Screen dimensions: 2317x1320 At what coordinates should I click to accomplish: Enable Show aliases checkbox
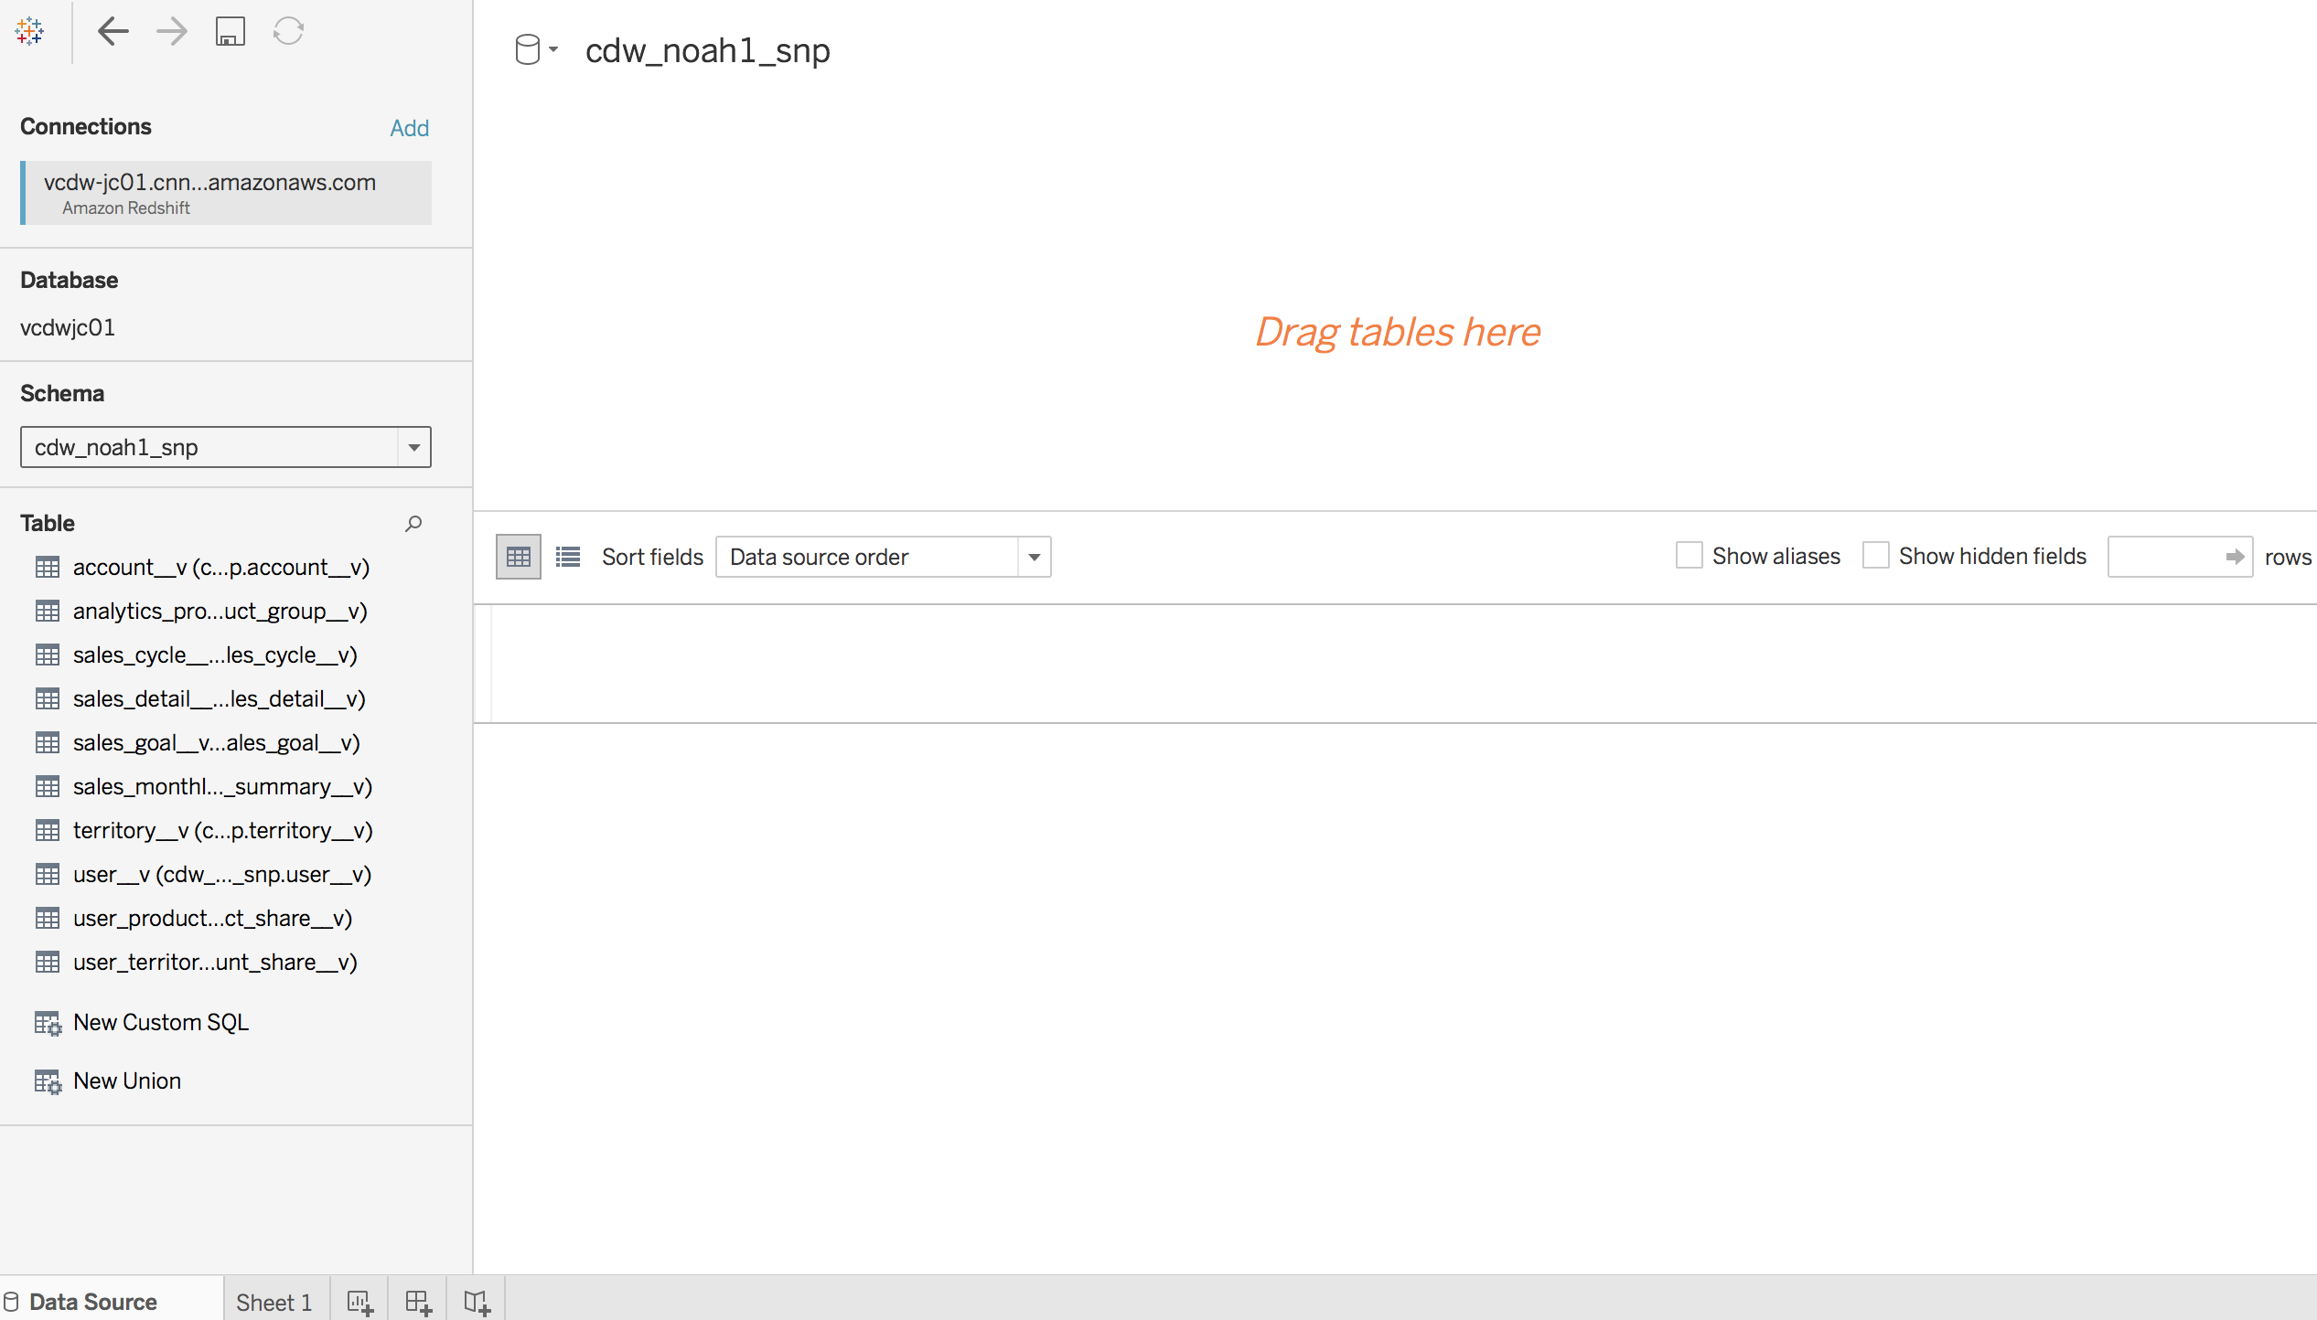click(1689, 556)
